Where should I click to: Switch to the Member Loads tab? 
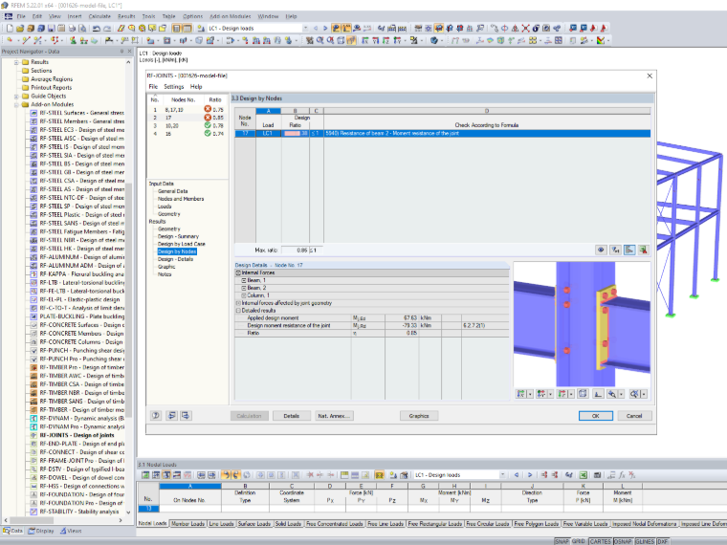(x=187, y=524)
